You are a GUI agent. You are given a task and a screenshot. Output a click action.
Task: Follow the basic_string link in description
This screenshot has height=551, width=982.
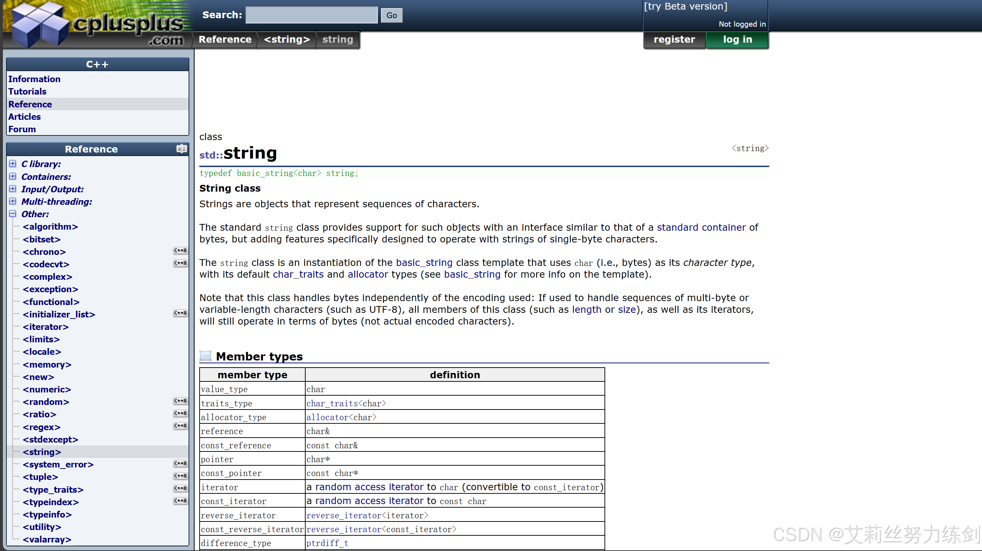tap(424, 262)
